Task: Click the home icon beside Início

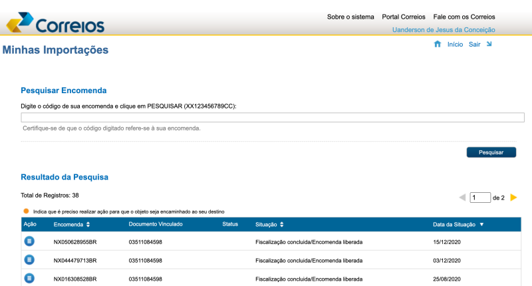Action: click(x=438, y=45)
